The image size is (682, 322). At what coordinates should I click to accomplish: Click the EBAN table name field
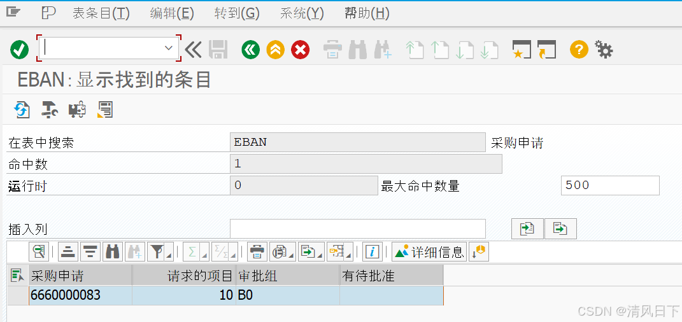[x=357, y=142]
